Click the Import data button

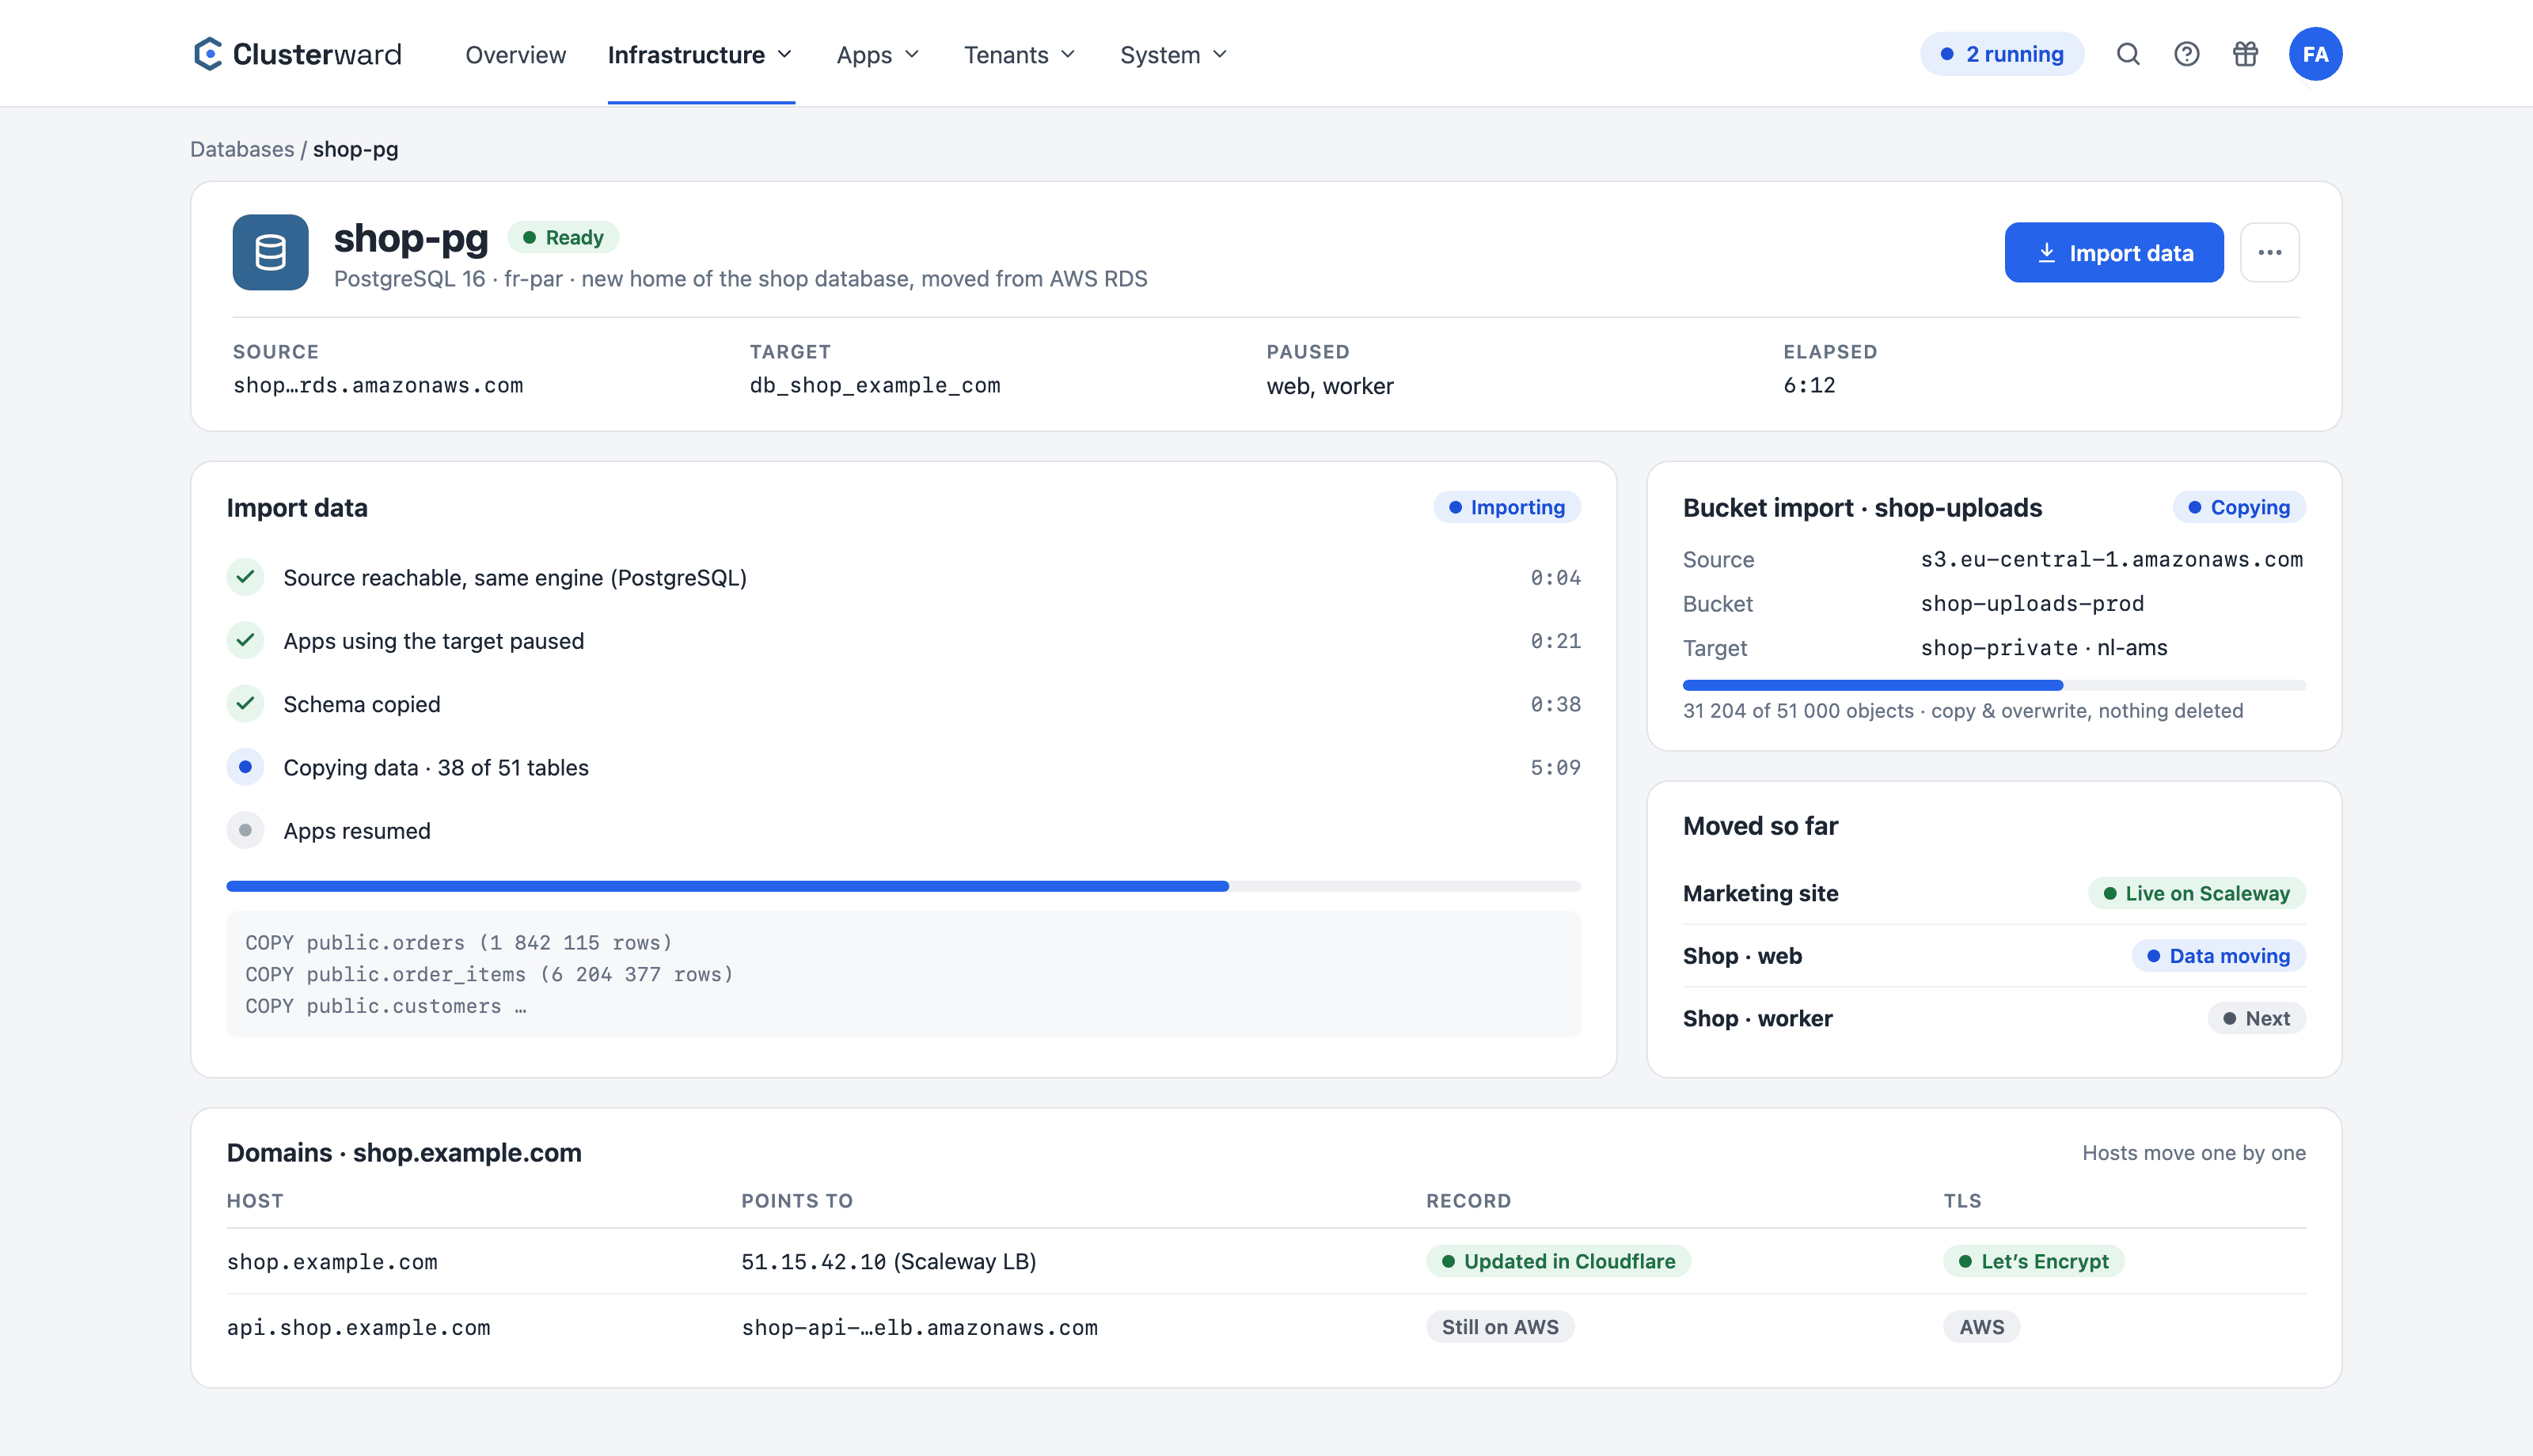click(x=2114, y=252)
